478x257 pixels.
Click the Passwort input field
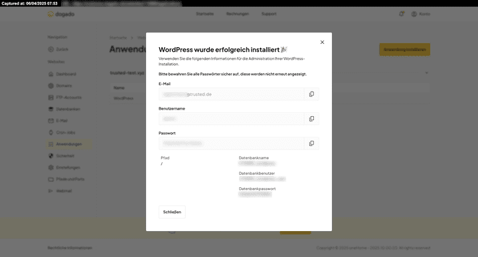(232, 143)
